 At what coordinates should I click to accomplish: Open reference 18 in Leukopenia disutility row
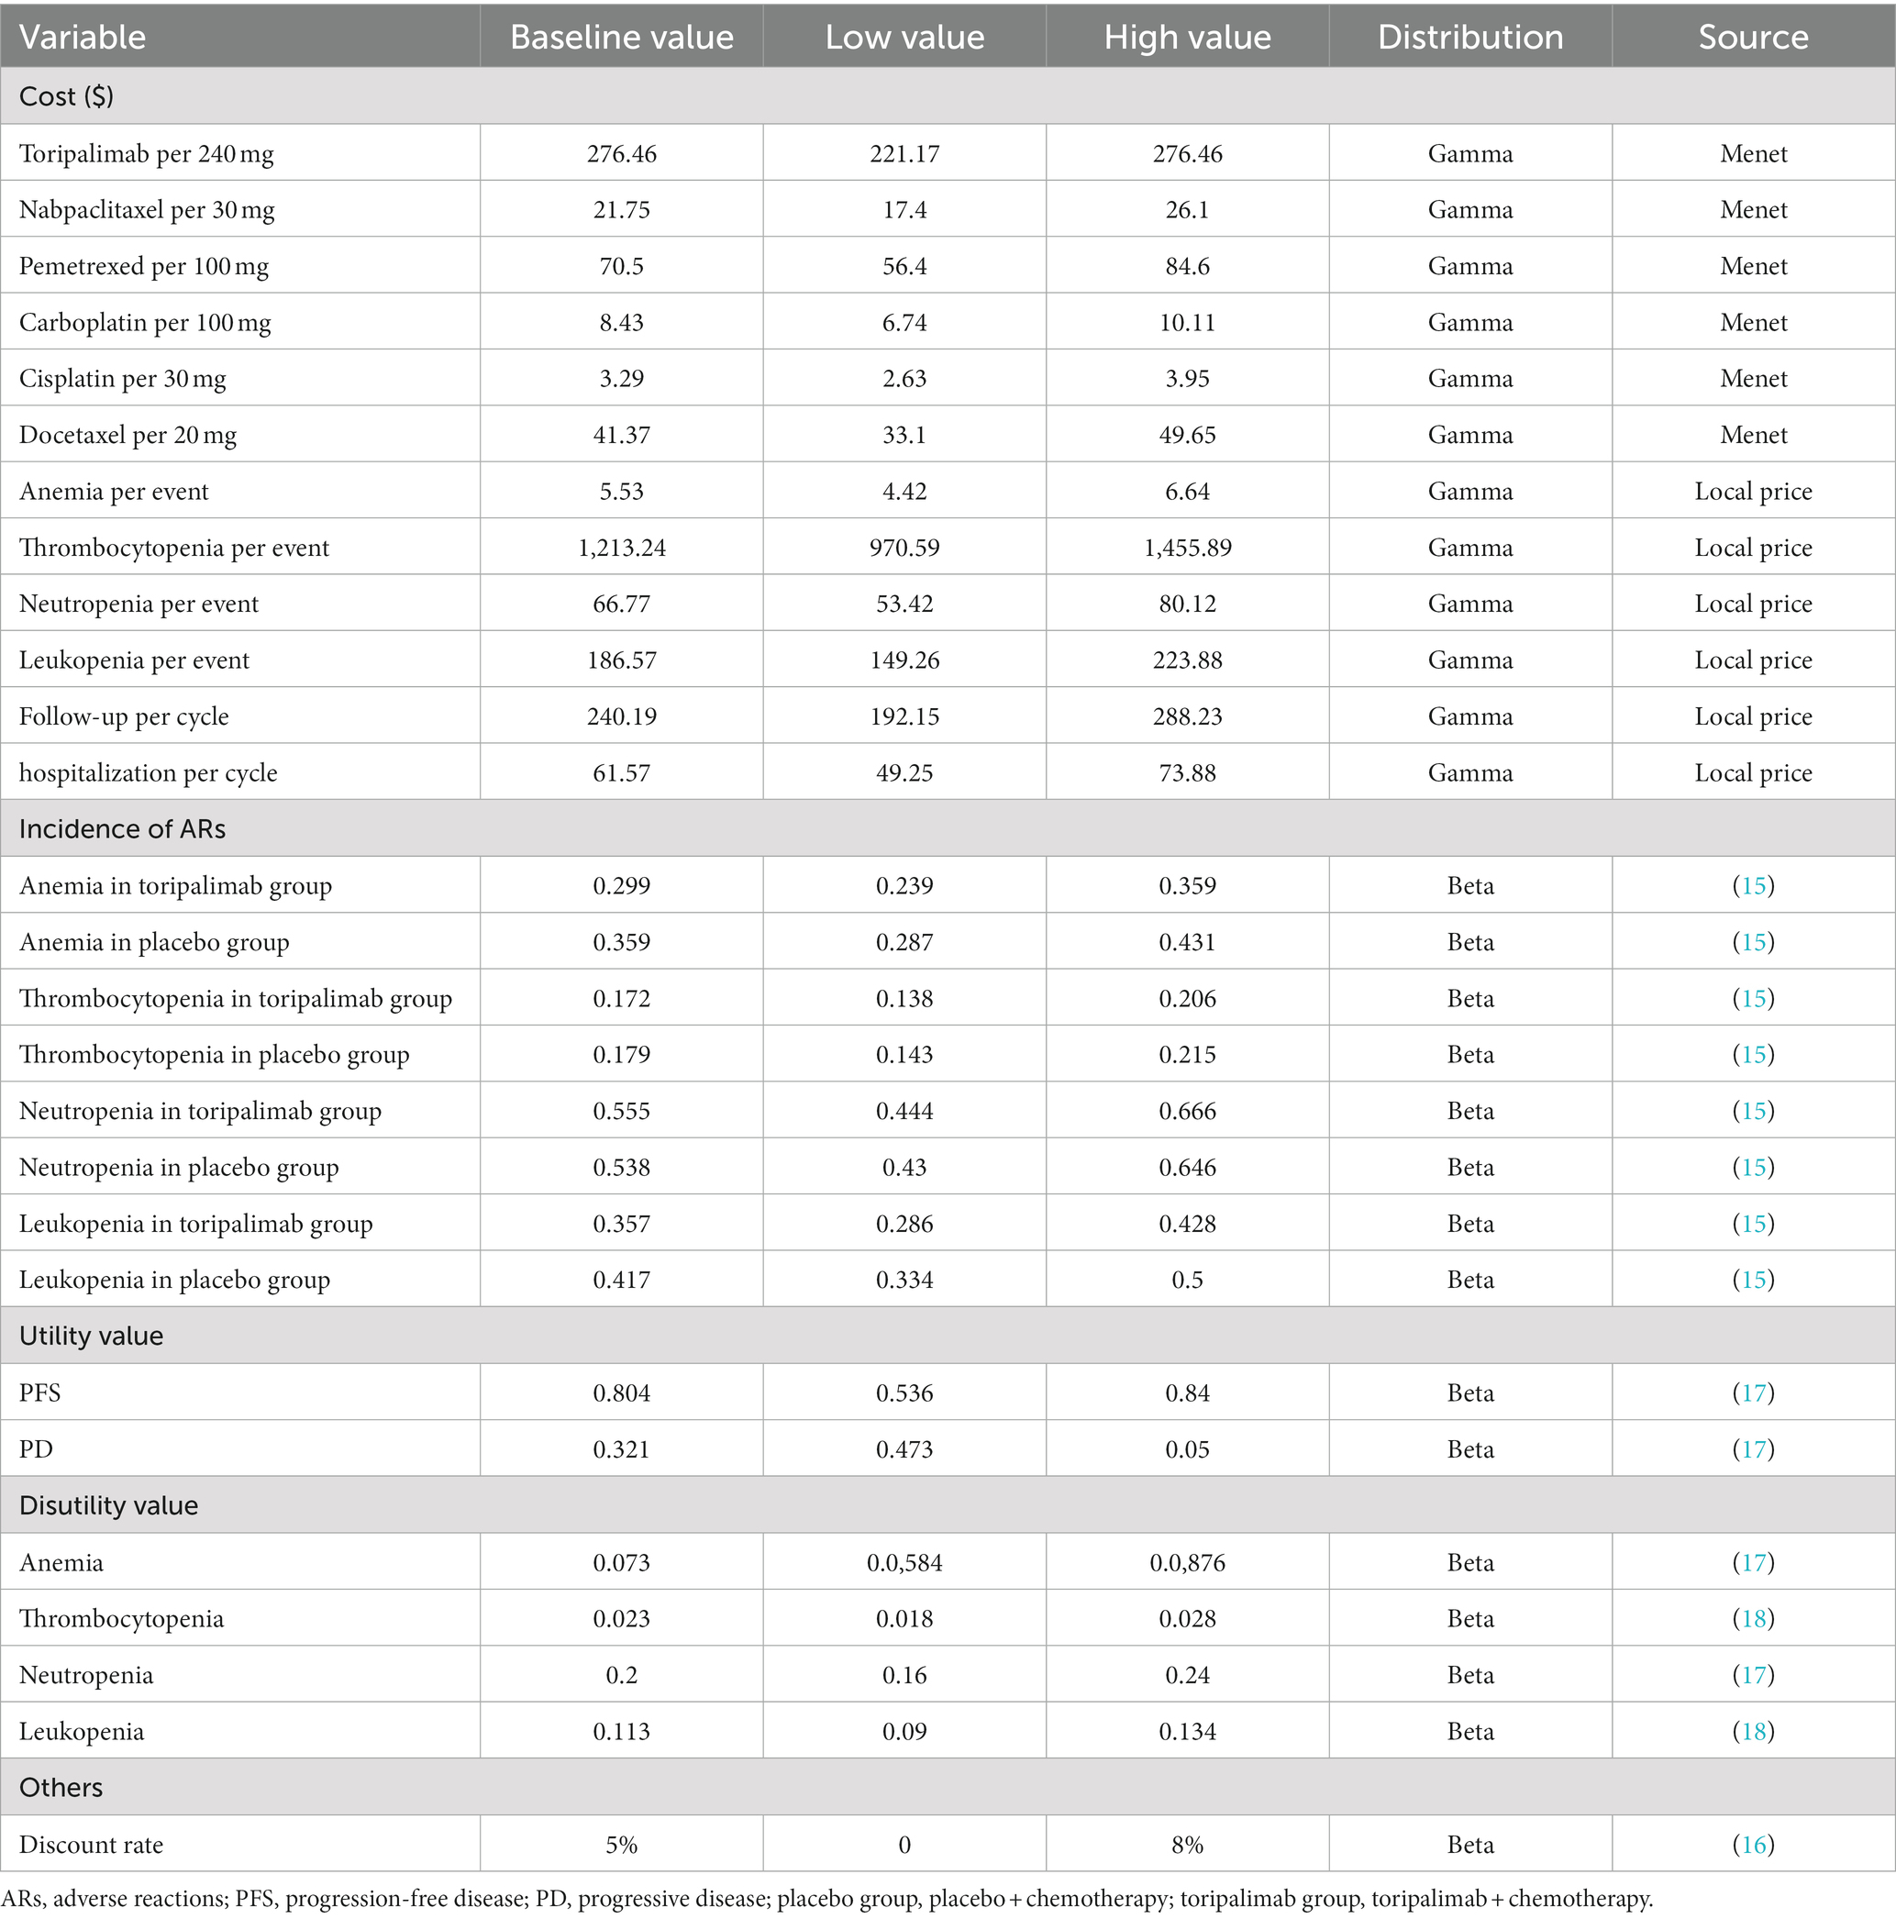click(x=1754, y=1731)
